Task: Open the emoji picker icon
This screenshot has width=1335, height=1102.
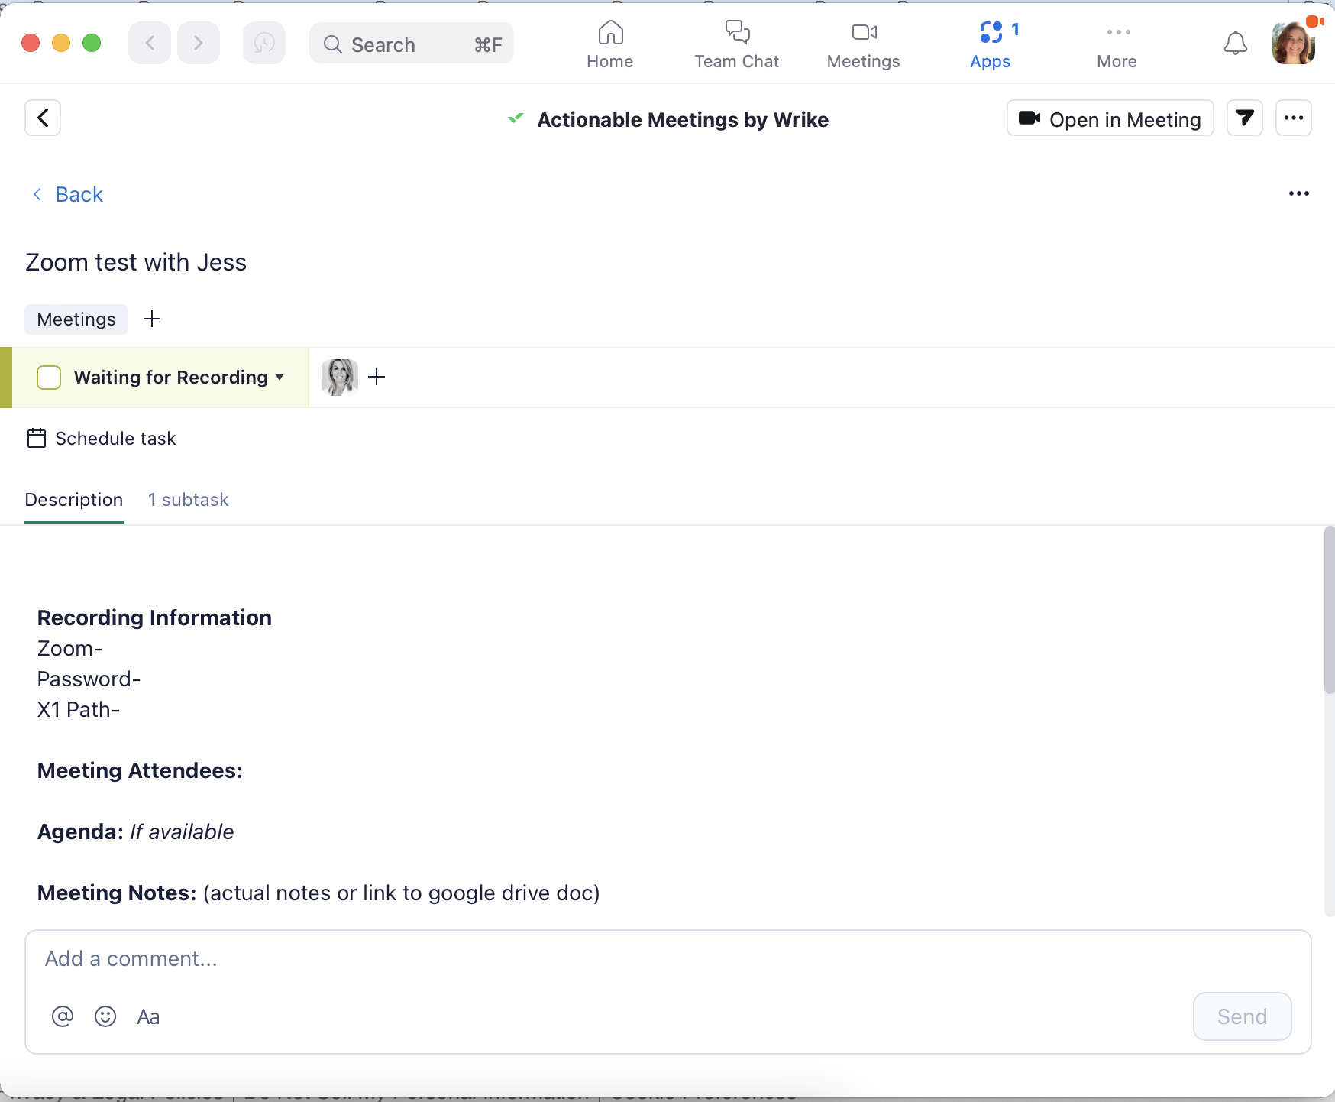Action: click(105, 1016)
